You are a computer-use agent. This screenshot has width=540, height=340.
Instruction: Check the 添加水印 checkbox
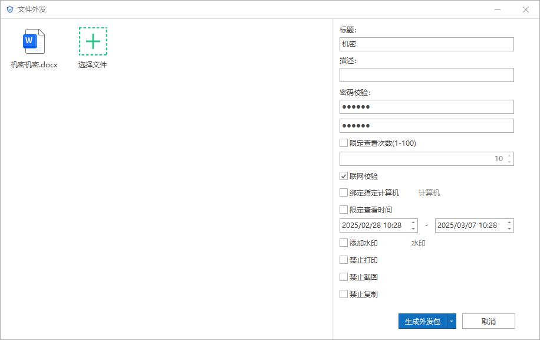[344, 243]
